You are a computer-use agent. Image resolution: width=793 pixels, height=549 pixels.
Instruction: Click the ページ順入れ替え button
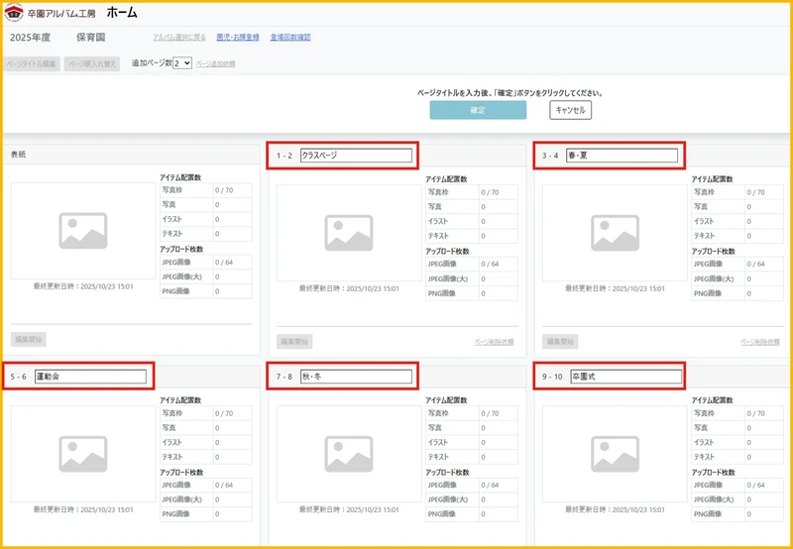click(92, 63)
